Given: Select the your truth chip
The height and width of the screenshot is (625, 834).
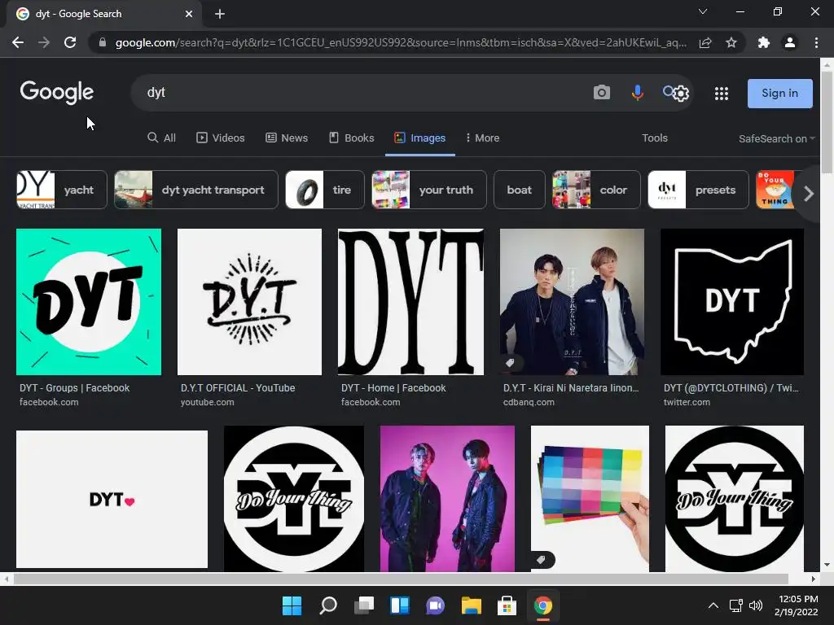Looking at the screenshot, I should coord(428,190).
